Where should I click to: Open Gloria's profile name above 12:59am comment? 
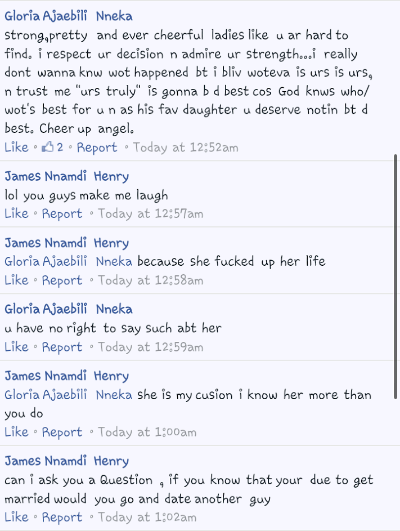tap(69, 309)
